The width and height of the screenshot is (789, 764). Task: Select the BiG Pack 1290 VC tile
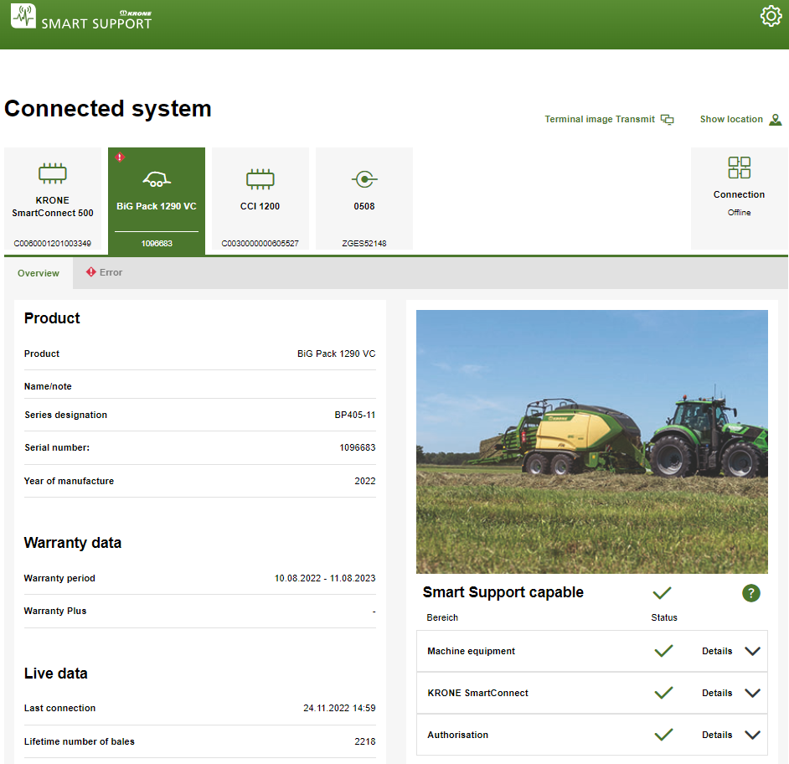pyautogui.click(x=157, y=201)
